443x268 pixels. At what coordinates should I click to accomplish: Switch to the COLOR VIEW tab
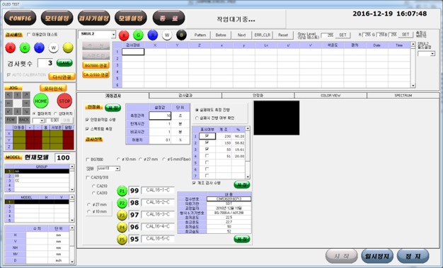coord(330,96)
